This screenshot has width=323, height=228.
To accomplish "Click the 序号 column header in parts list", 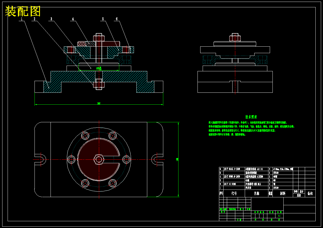I will tap(221, 194).
